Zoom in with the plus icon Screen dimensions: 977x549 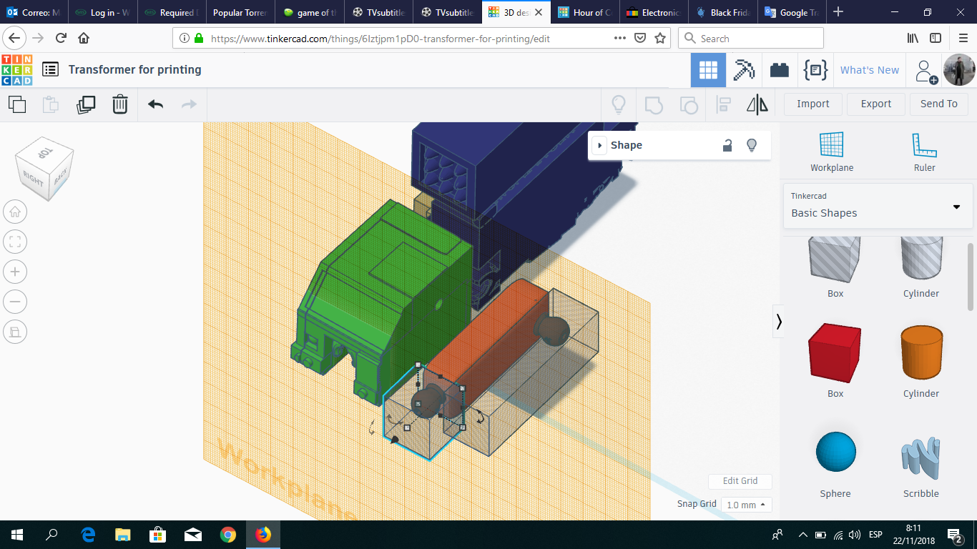[15, 272]
